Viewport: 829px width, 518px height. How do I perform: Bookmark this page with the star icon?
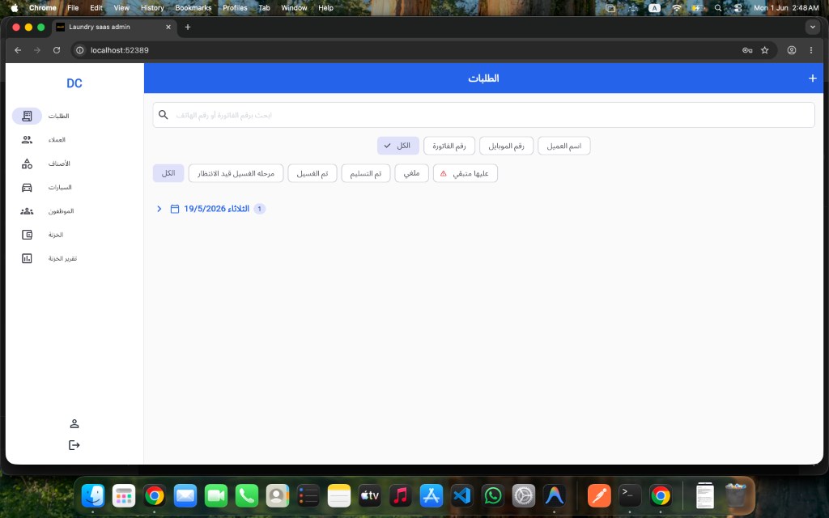(764, 50)
